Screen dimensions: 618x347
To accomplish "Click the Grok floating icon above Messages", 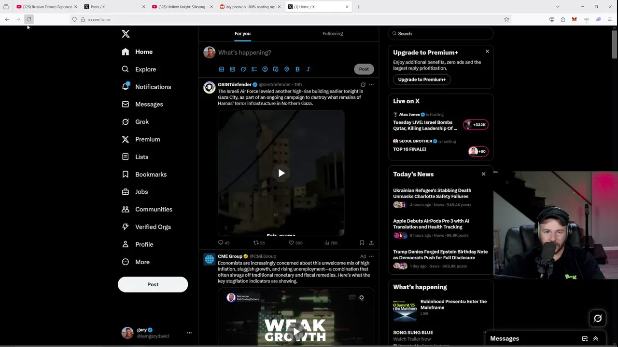I will (x=598, y=318).
